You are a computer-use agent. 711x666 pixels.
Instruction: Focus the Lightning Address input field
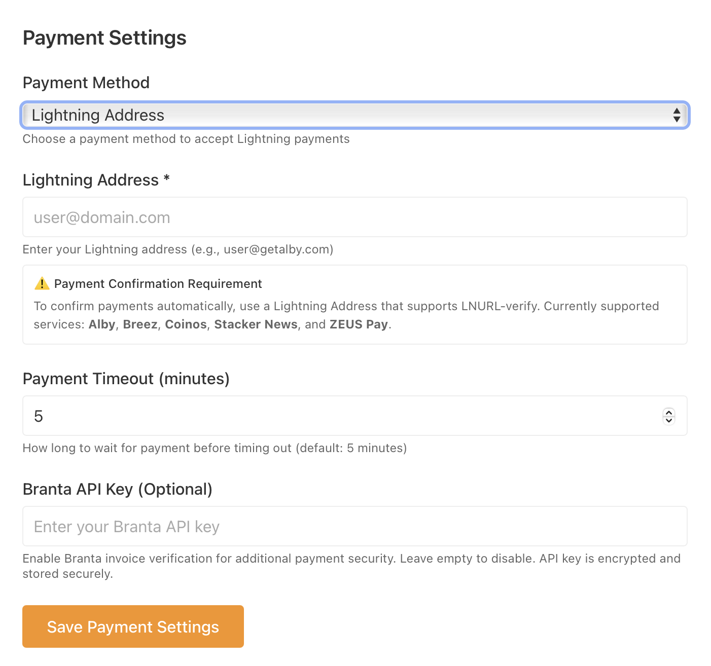click(x=354, y=217)
